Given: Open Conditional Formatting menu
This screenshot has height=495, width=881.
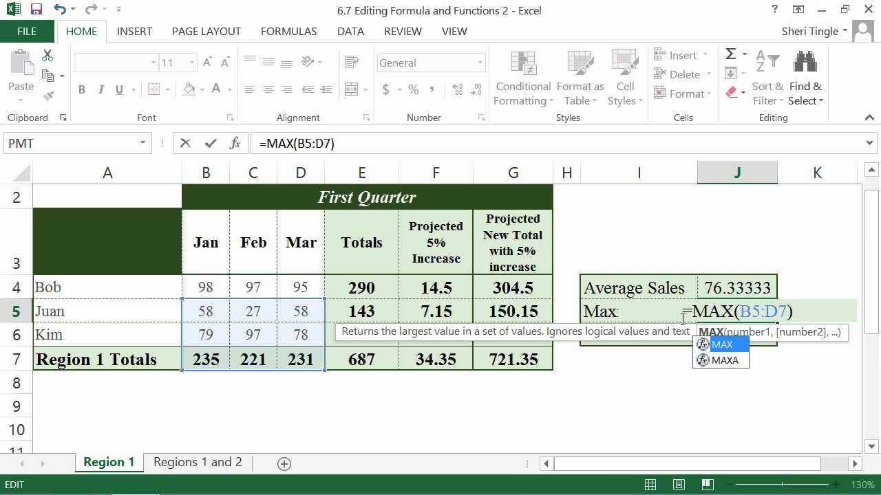Looking at the screenshot, I should coord(523,78).
